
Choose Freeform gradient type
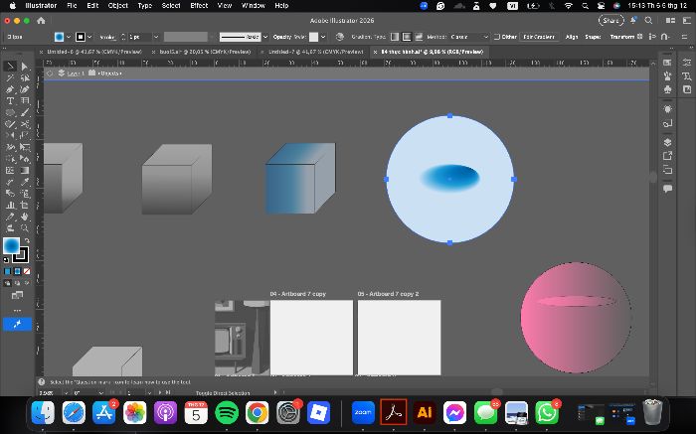click(419, 37)
